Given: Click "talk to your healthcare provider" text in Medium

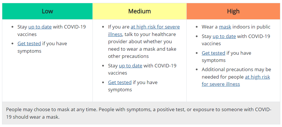Looking at the screenshot, I should point(154,35).
